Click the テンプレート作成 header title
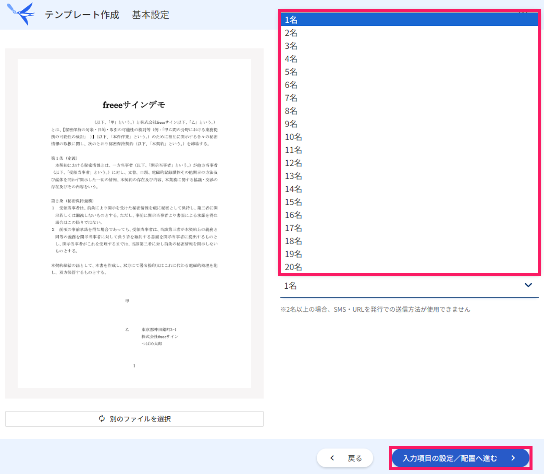Viewport: 544px width, 474px height. pyautogui.click(x=82, y=15)
